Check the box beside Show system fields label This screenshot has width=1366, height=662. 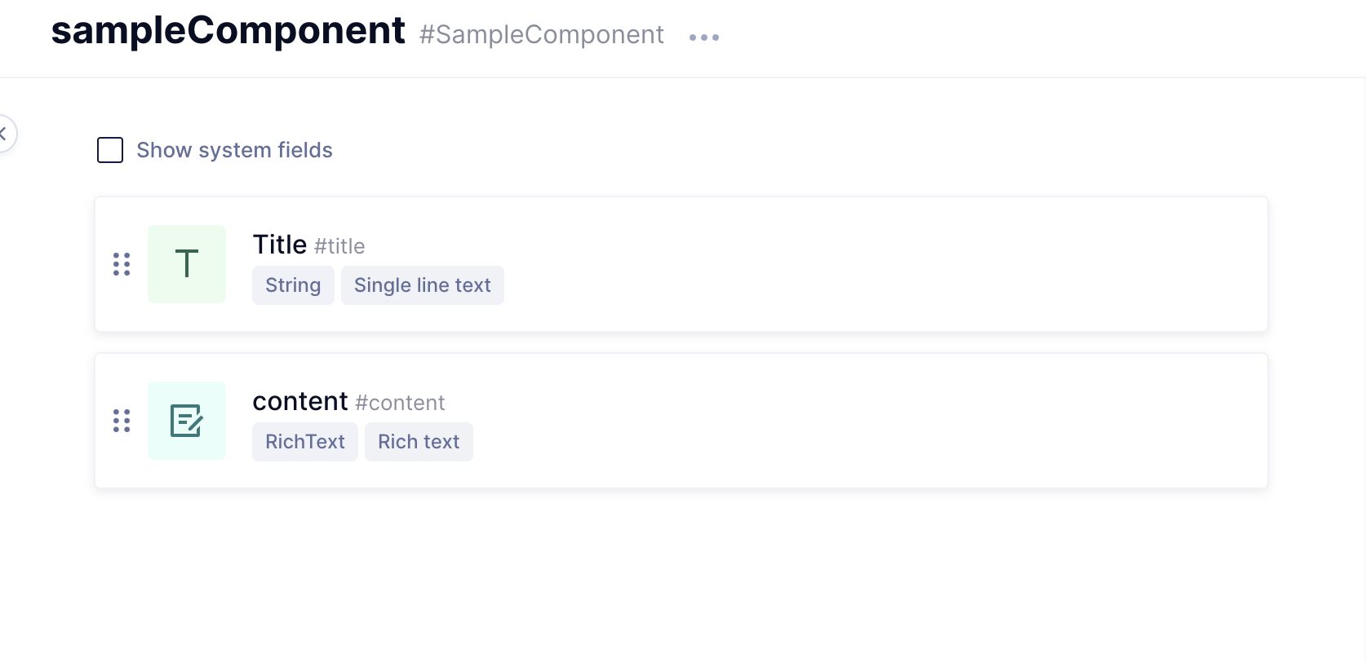click(x=109, y=149)
